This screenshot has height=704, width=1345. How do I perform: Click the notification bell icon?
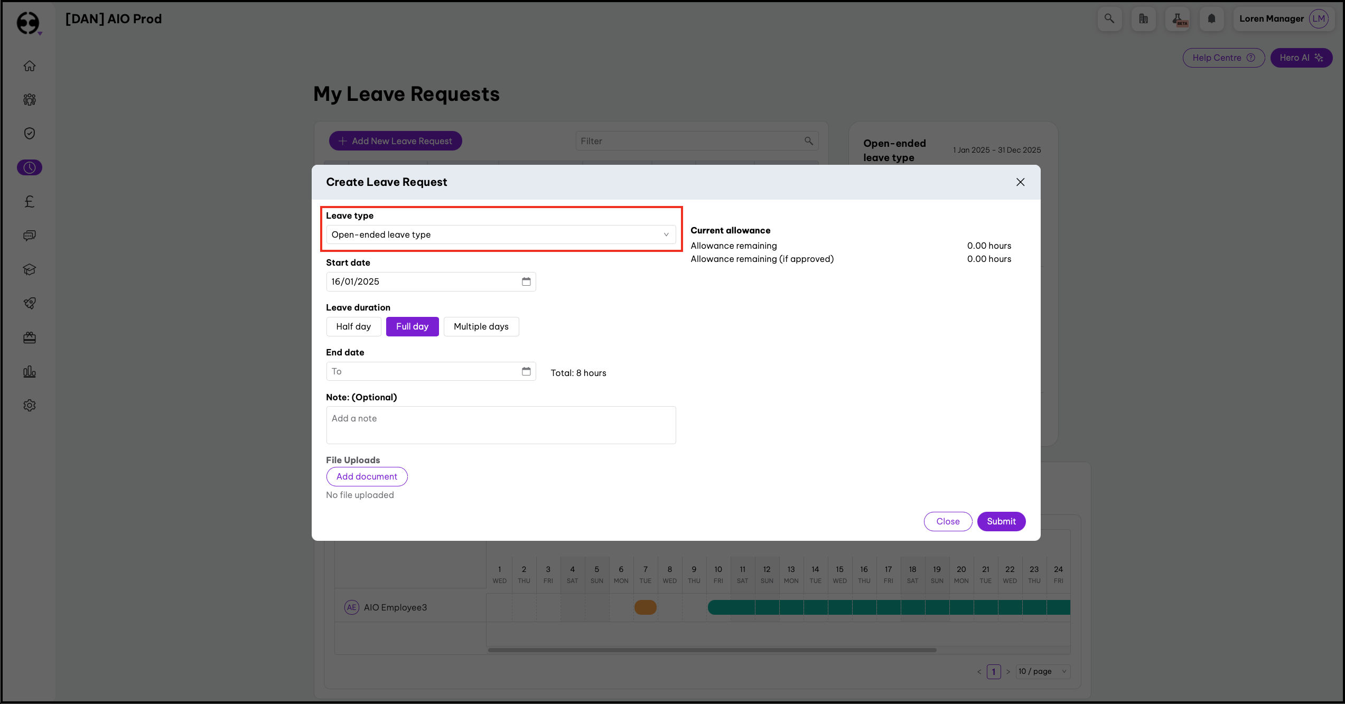1211,19
